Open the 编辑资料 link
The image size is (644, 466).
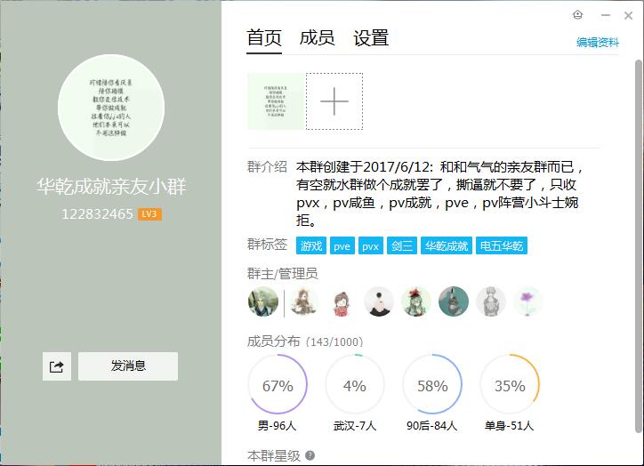pyautogui.click(x=597, y=43)
